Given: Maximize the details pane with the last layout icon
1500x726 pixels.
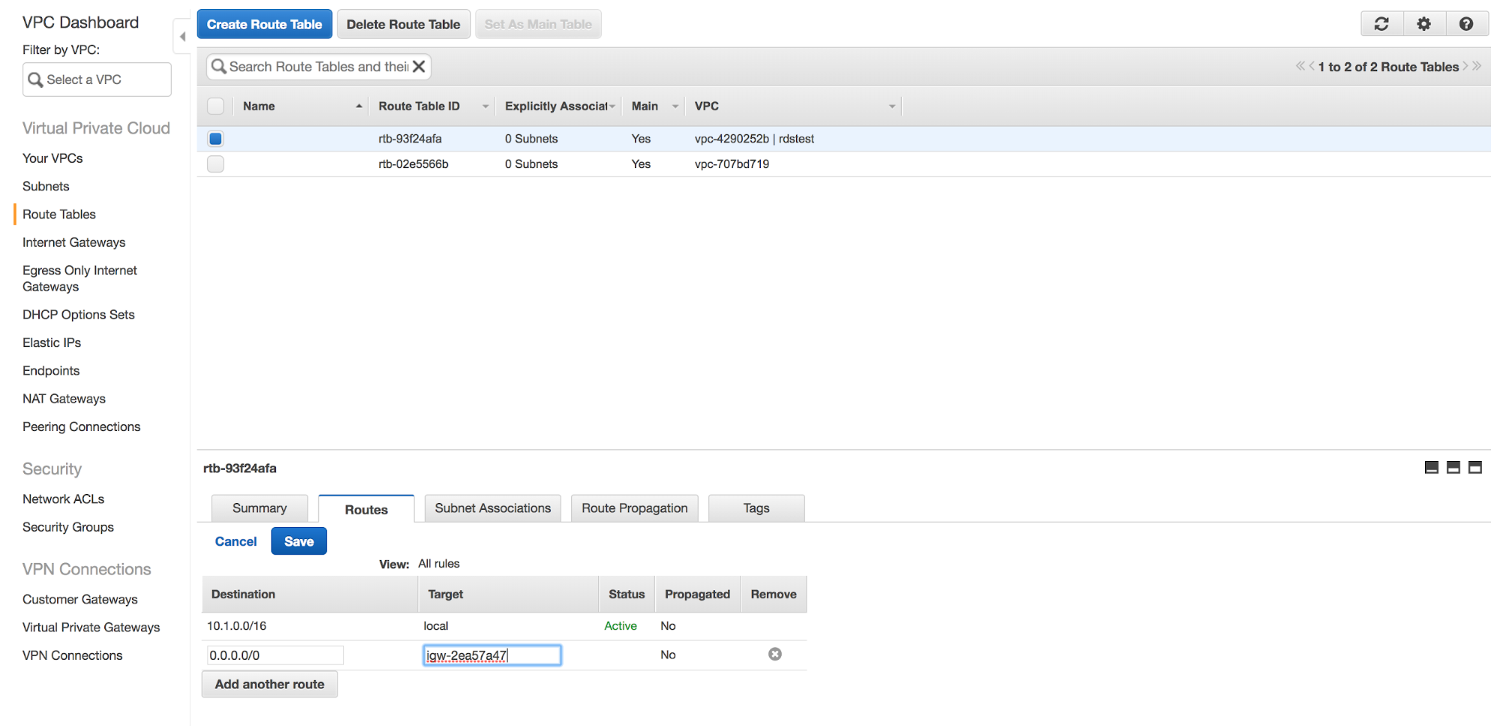Looking at the screenshot, I should pos(1474,468).
